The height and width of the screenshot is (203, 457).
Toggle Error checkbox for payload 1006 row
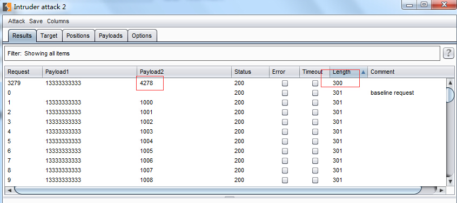pyautogui.click(x=285, y=160)
